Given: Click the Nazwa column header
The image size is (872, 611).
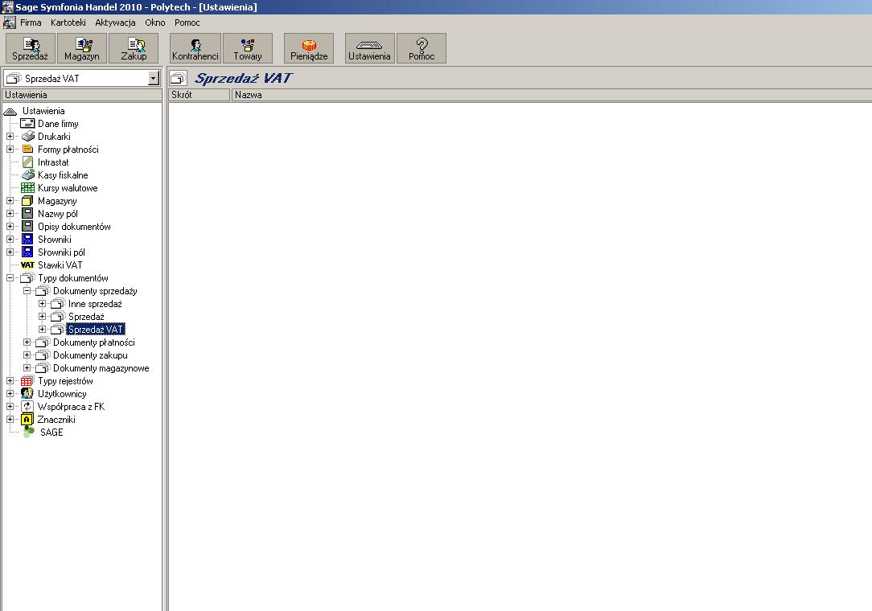Looking at the screenshot, I should (552, 95).
